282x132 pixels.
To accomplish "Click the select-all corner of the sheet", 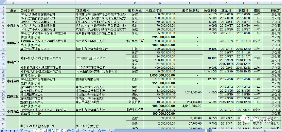I will [3, 2].
